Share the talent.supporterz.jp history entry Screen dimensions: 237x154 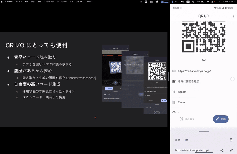click(x=222, y=150)
